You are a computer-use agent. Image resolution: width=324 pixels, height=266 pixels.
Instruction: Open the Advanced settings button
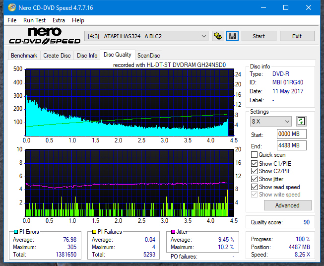pos(287,205)
